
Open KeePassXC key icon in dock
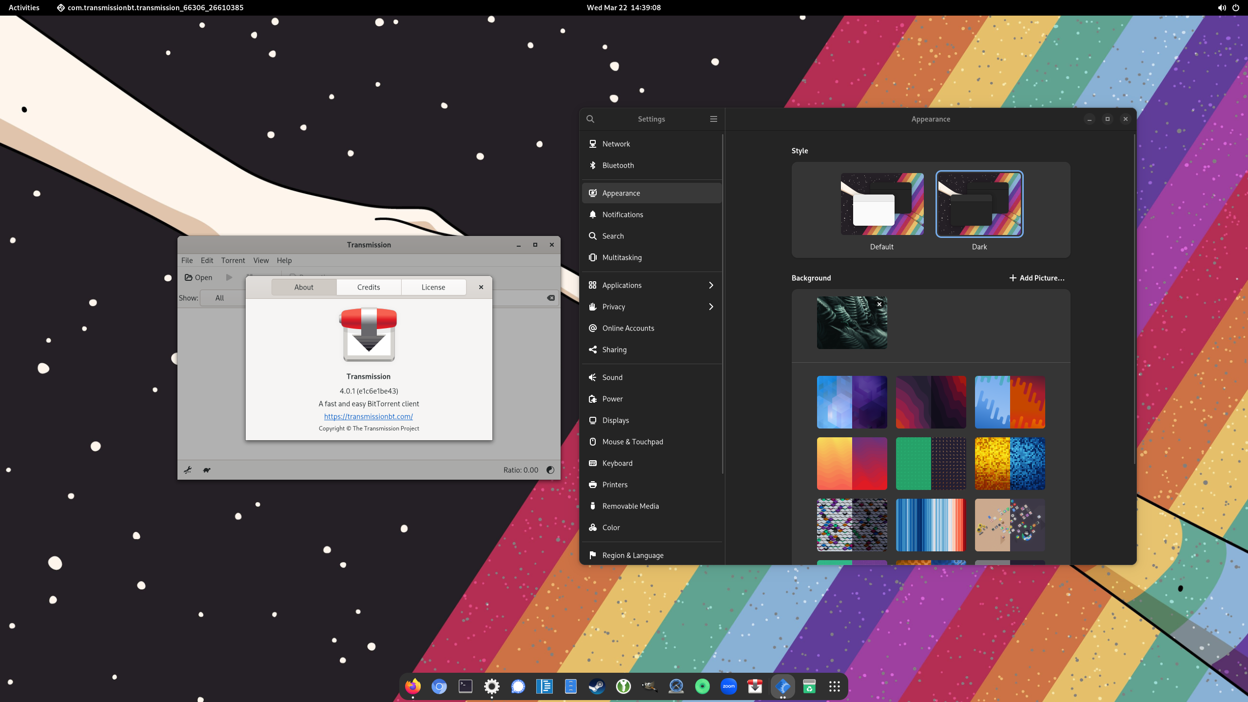pos(624,686)
